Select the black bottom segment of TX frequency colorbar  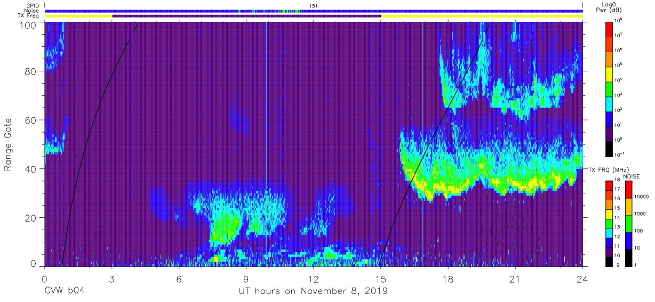pyautogui.click(x=610, y=262)
